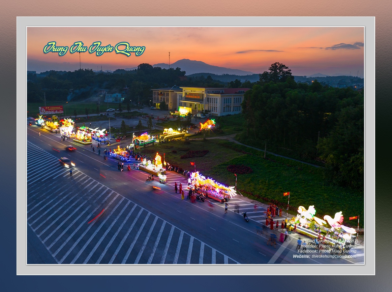Select the long dragon lantern float
This screenshot has width=392, height=292.
(212, 186)
